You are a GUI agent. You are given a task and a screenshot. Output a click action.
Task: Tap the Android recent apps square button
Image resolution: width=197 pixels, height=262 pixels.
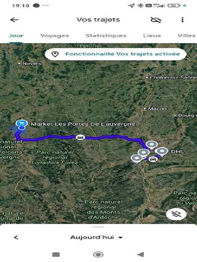pyautogui.click(x=56, y=255)
